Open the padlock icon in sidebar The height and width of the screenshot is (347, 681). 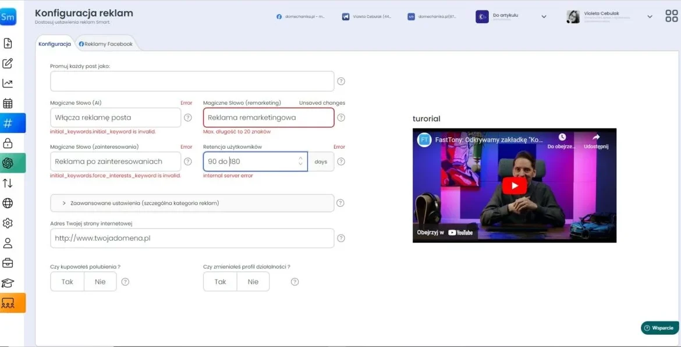point(8,143)
